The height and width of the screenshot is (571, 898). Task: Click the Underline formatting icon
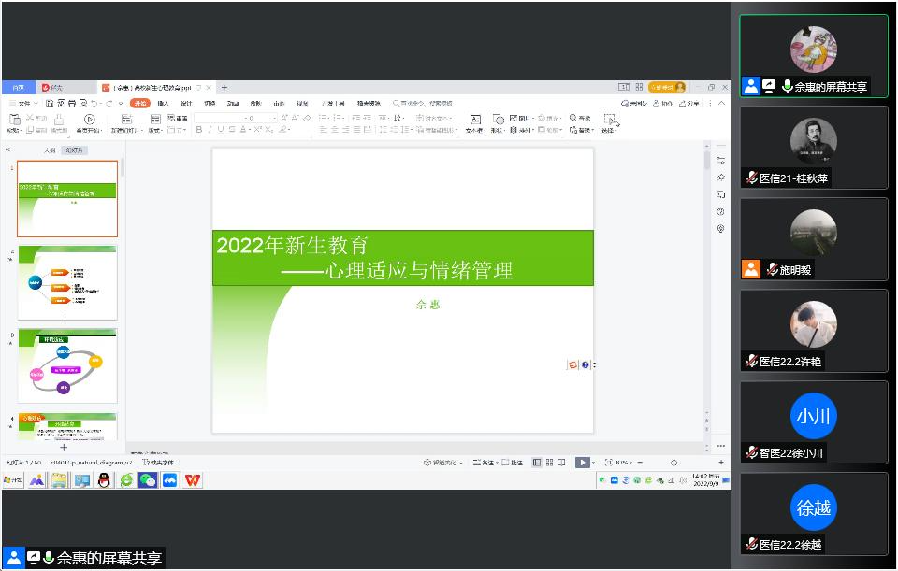[x=221, y=130]
